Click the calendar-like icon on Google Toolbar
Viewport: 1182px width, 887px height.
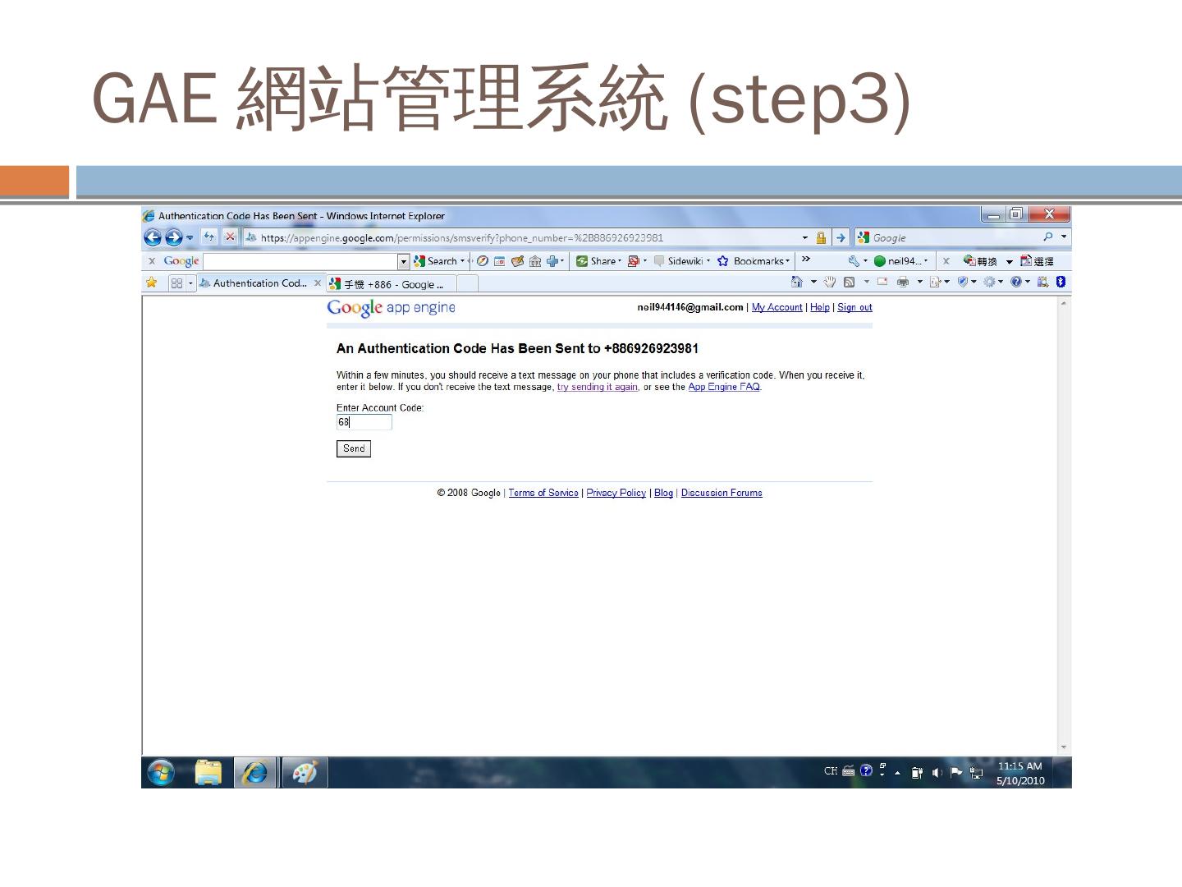pyautogui.click(x=500, y=261)
